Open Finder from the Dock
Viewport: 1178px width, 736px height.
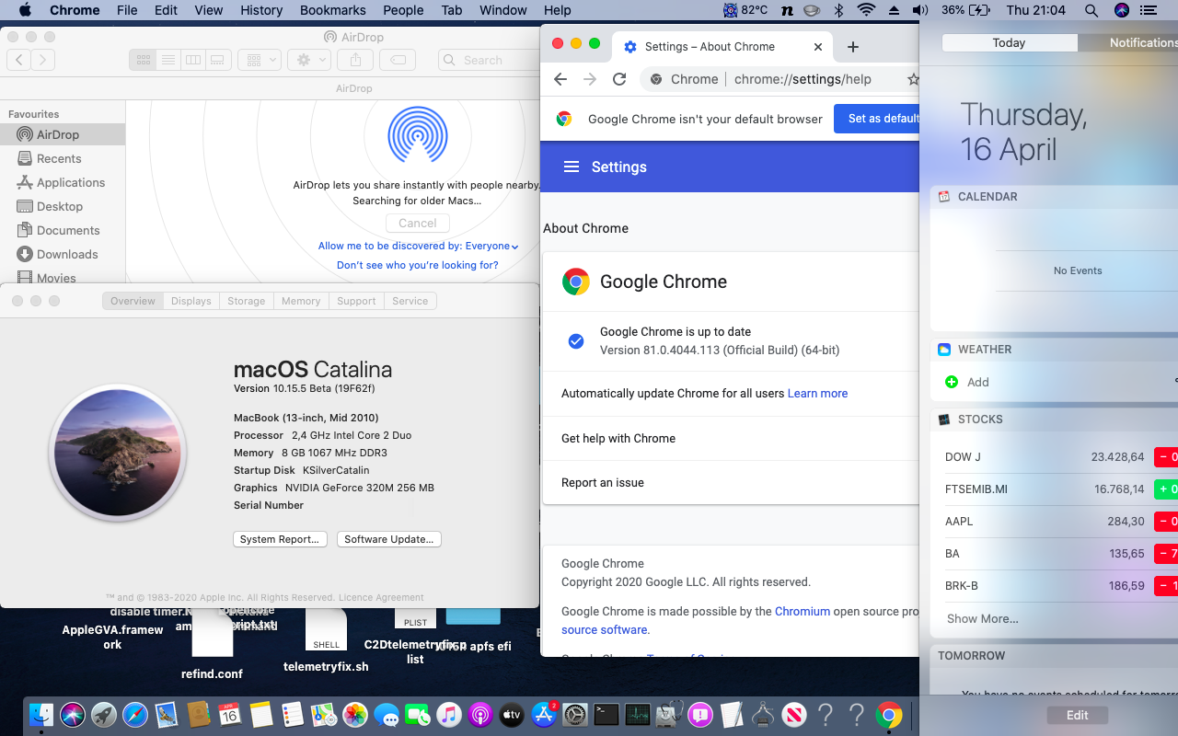click(x=41, y=715)
